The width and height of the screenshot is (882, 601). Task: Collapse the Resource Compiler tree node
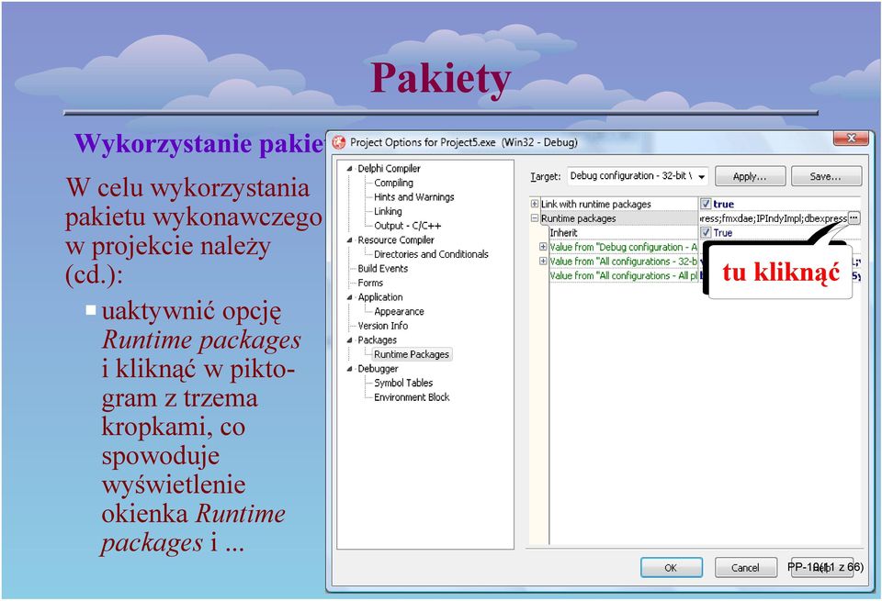(x=350, y=239)
